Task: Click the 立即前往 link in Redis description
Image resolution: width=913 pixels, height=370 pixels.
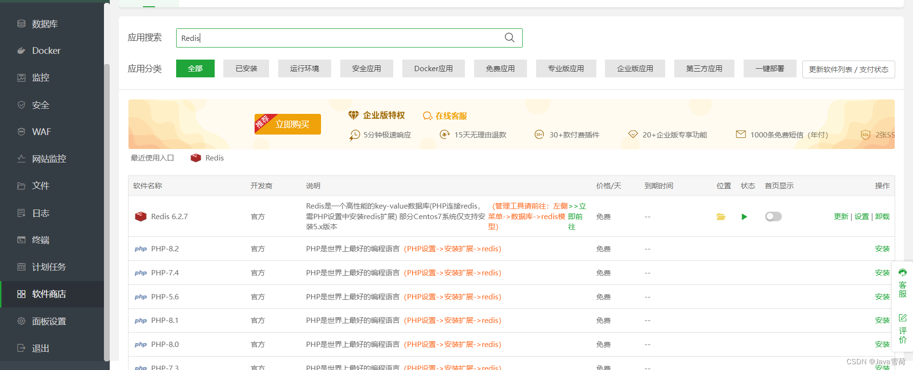Action: [x=577, y=216]
